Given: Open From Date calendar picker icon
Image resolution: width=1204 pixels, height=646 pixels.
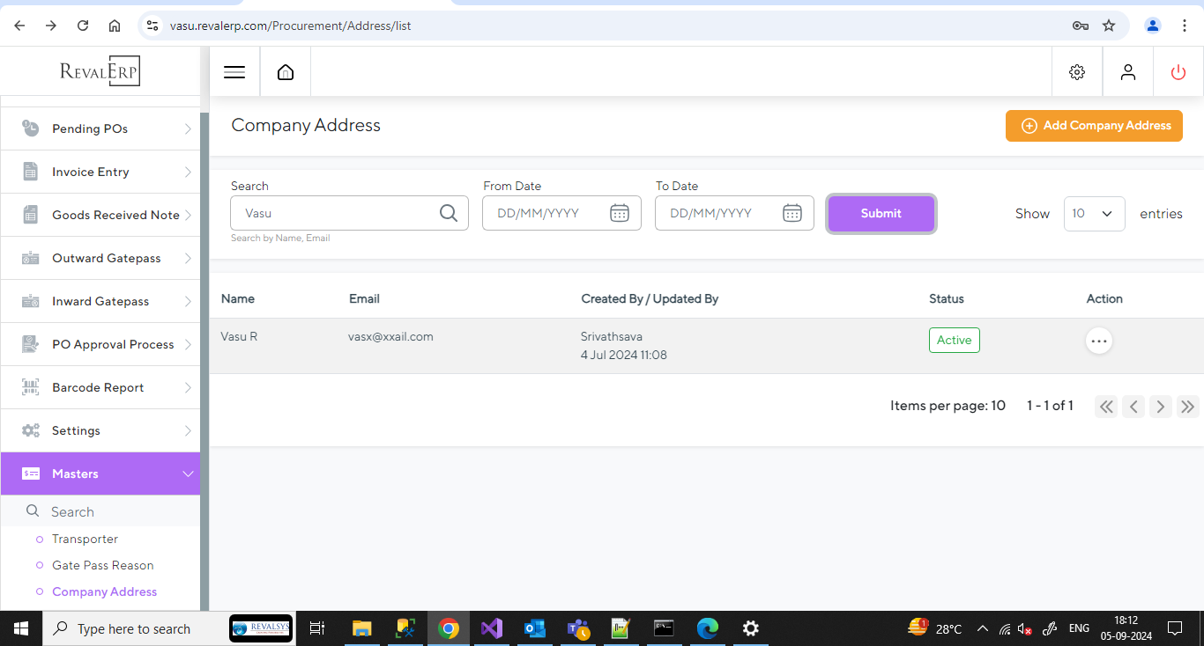Looking at the screenshot, I should [x=620, y=213].
